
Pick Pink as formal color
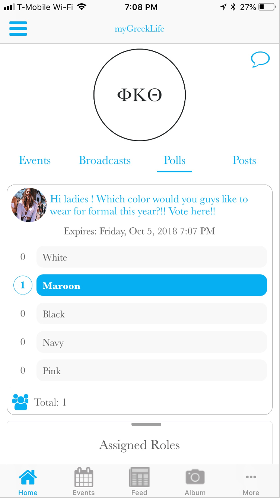152,371
